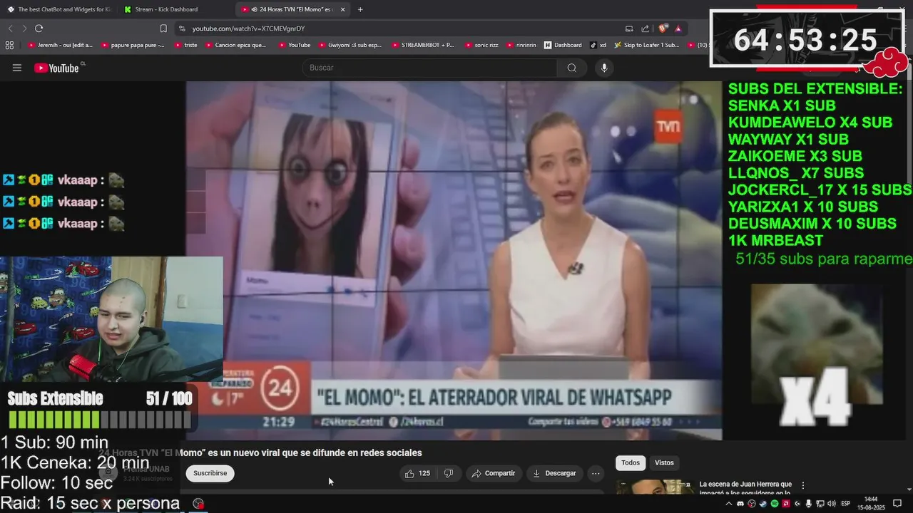Click the video title about El Momo viral
913x513 pixels.
(x=260, y=452)
